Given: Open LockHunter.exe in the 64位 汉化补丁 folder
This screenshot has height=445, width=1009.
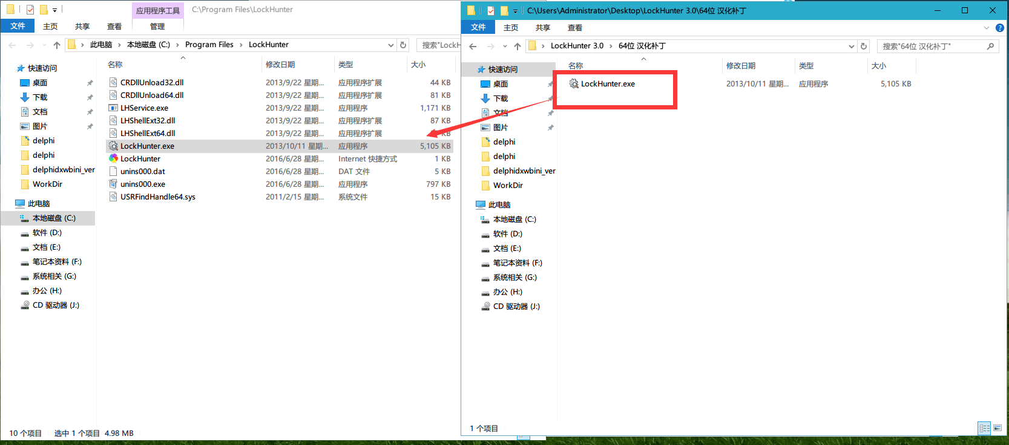Looking at the screenshot, I should coord(607,84).
